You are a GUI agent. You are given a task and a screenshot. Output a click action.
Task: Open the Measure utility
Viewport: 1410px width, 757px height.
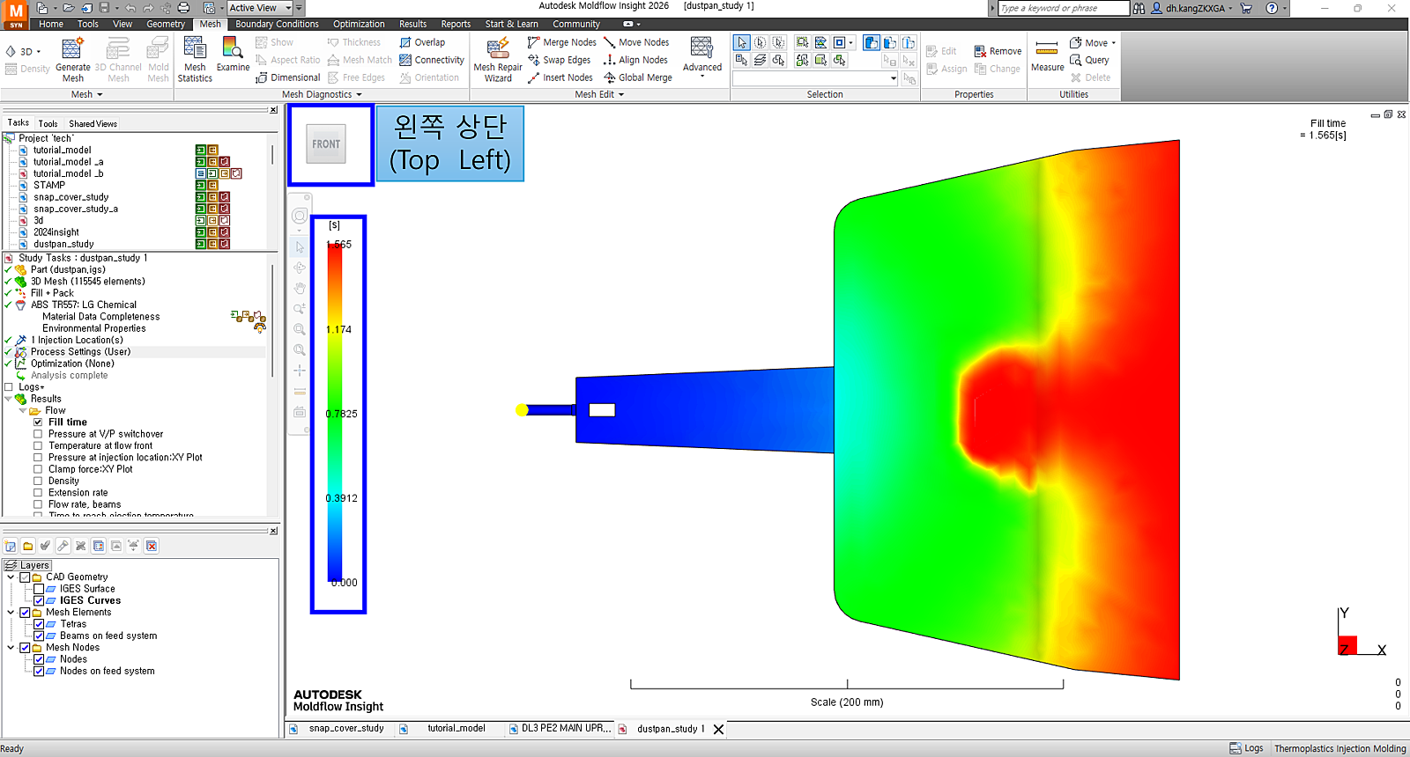point(1047,56)
